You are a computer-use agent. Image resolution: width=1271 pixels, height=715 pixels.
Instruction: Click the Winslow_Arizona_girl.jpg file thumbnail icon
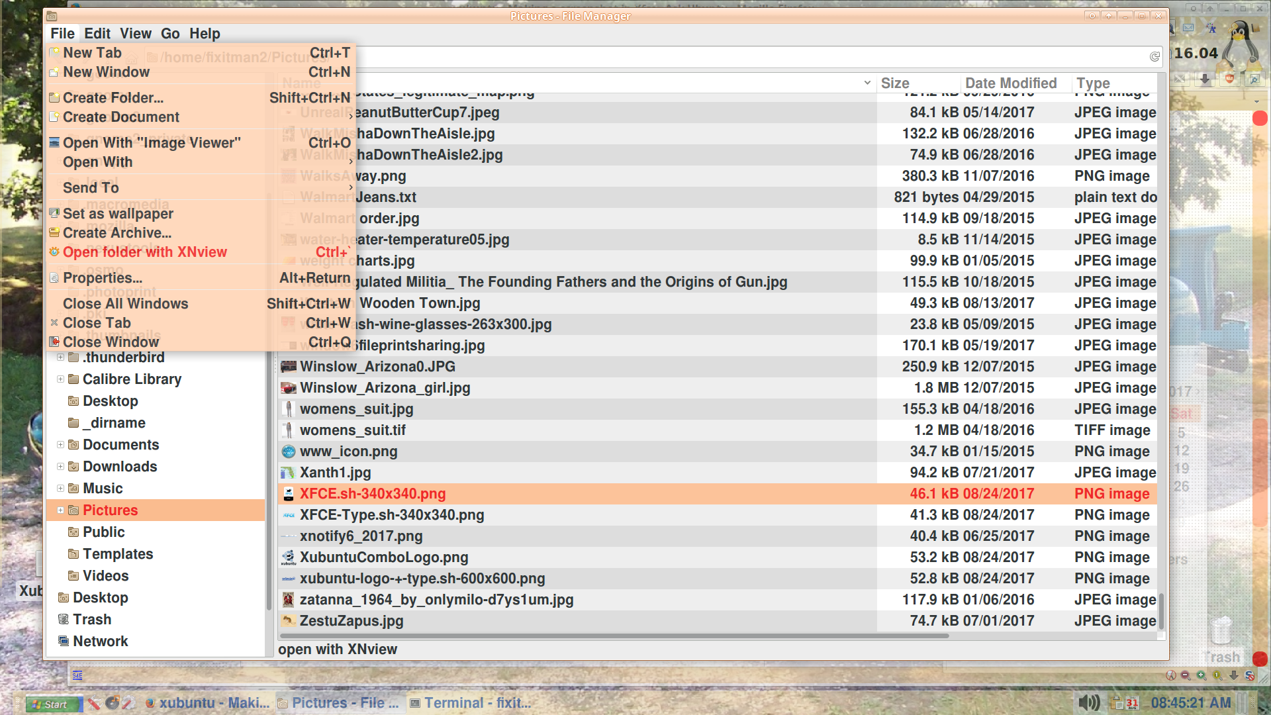pos(288,388)
